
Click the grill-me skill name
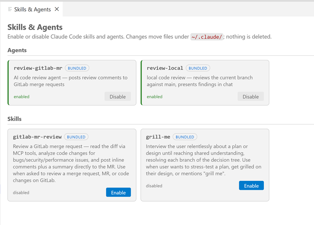158,137
